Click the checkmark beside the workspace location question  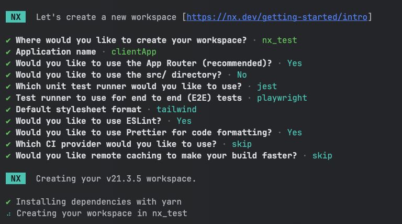pyautogui.click(x=8, y=40)
